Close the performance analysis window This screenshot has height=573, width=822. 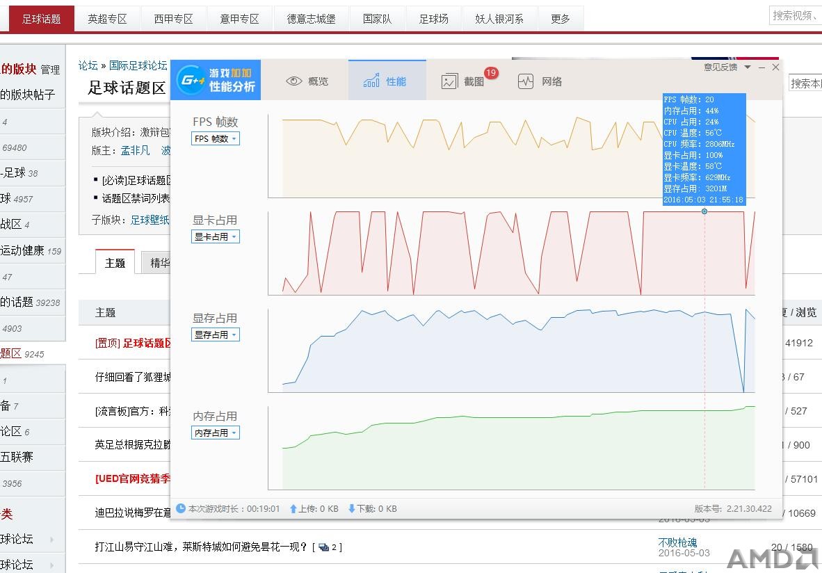click(775, 67)
